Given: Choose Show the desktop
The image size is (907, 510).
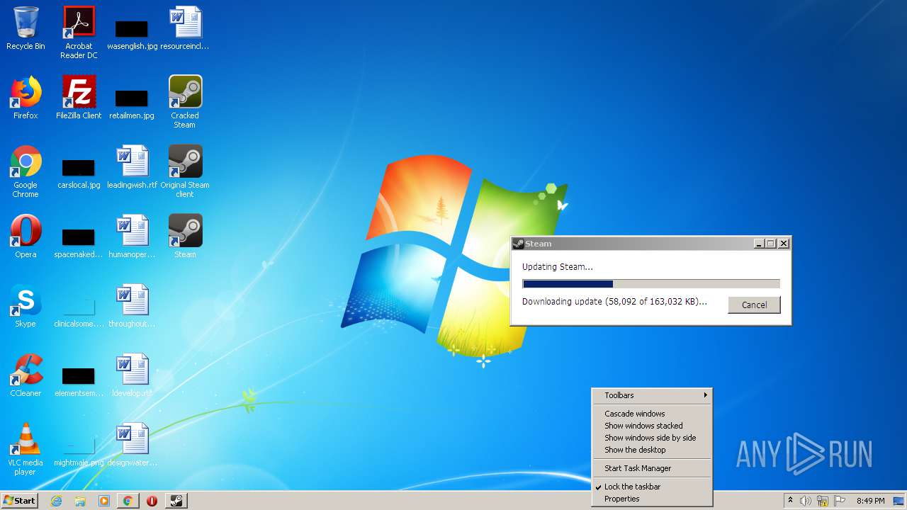Looking at the screenshot, I should click(652, 450).
